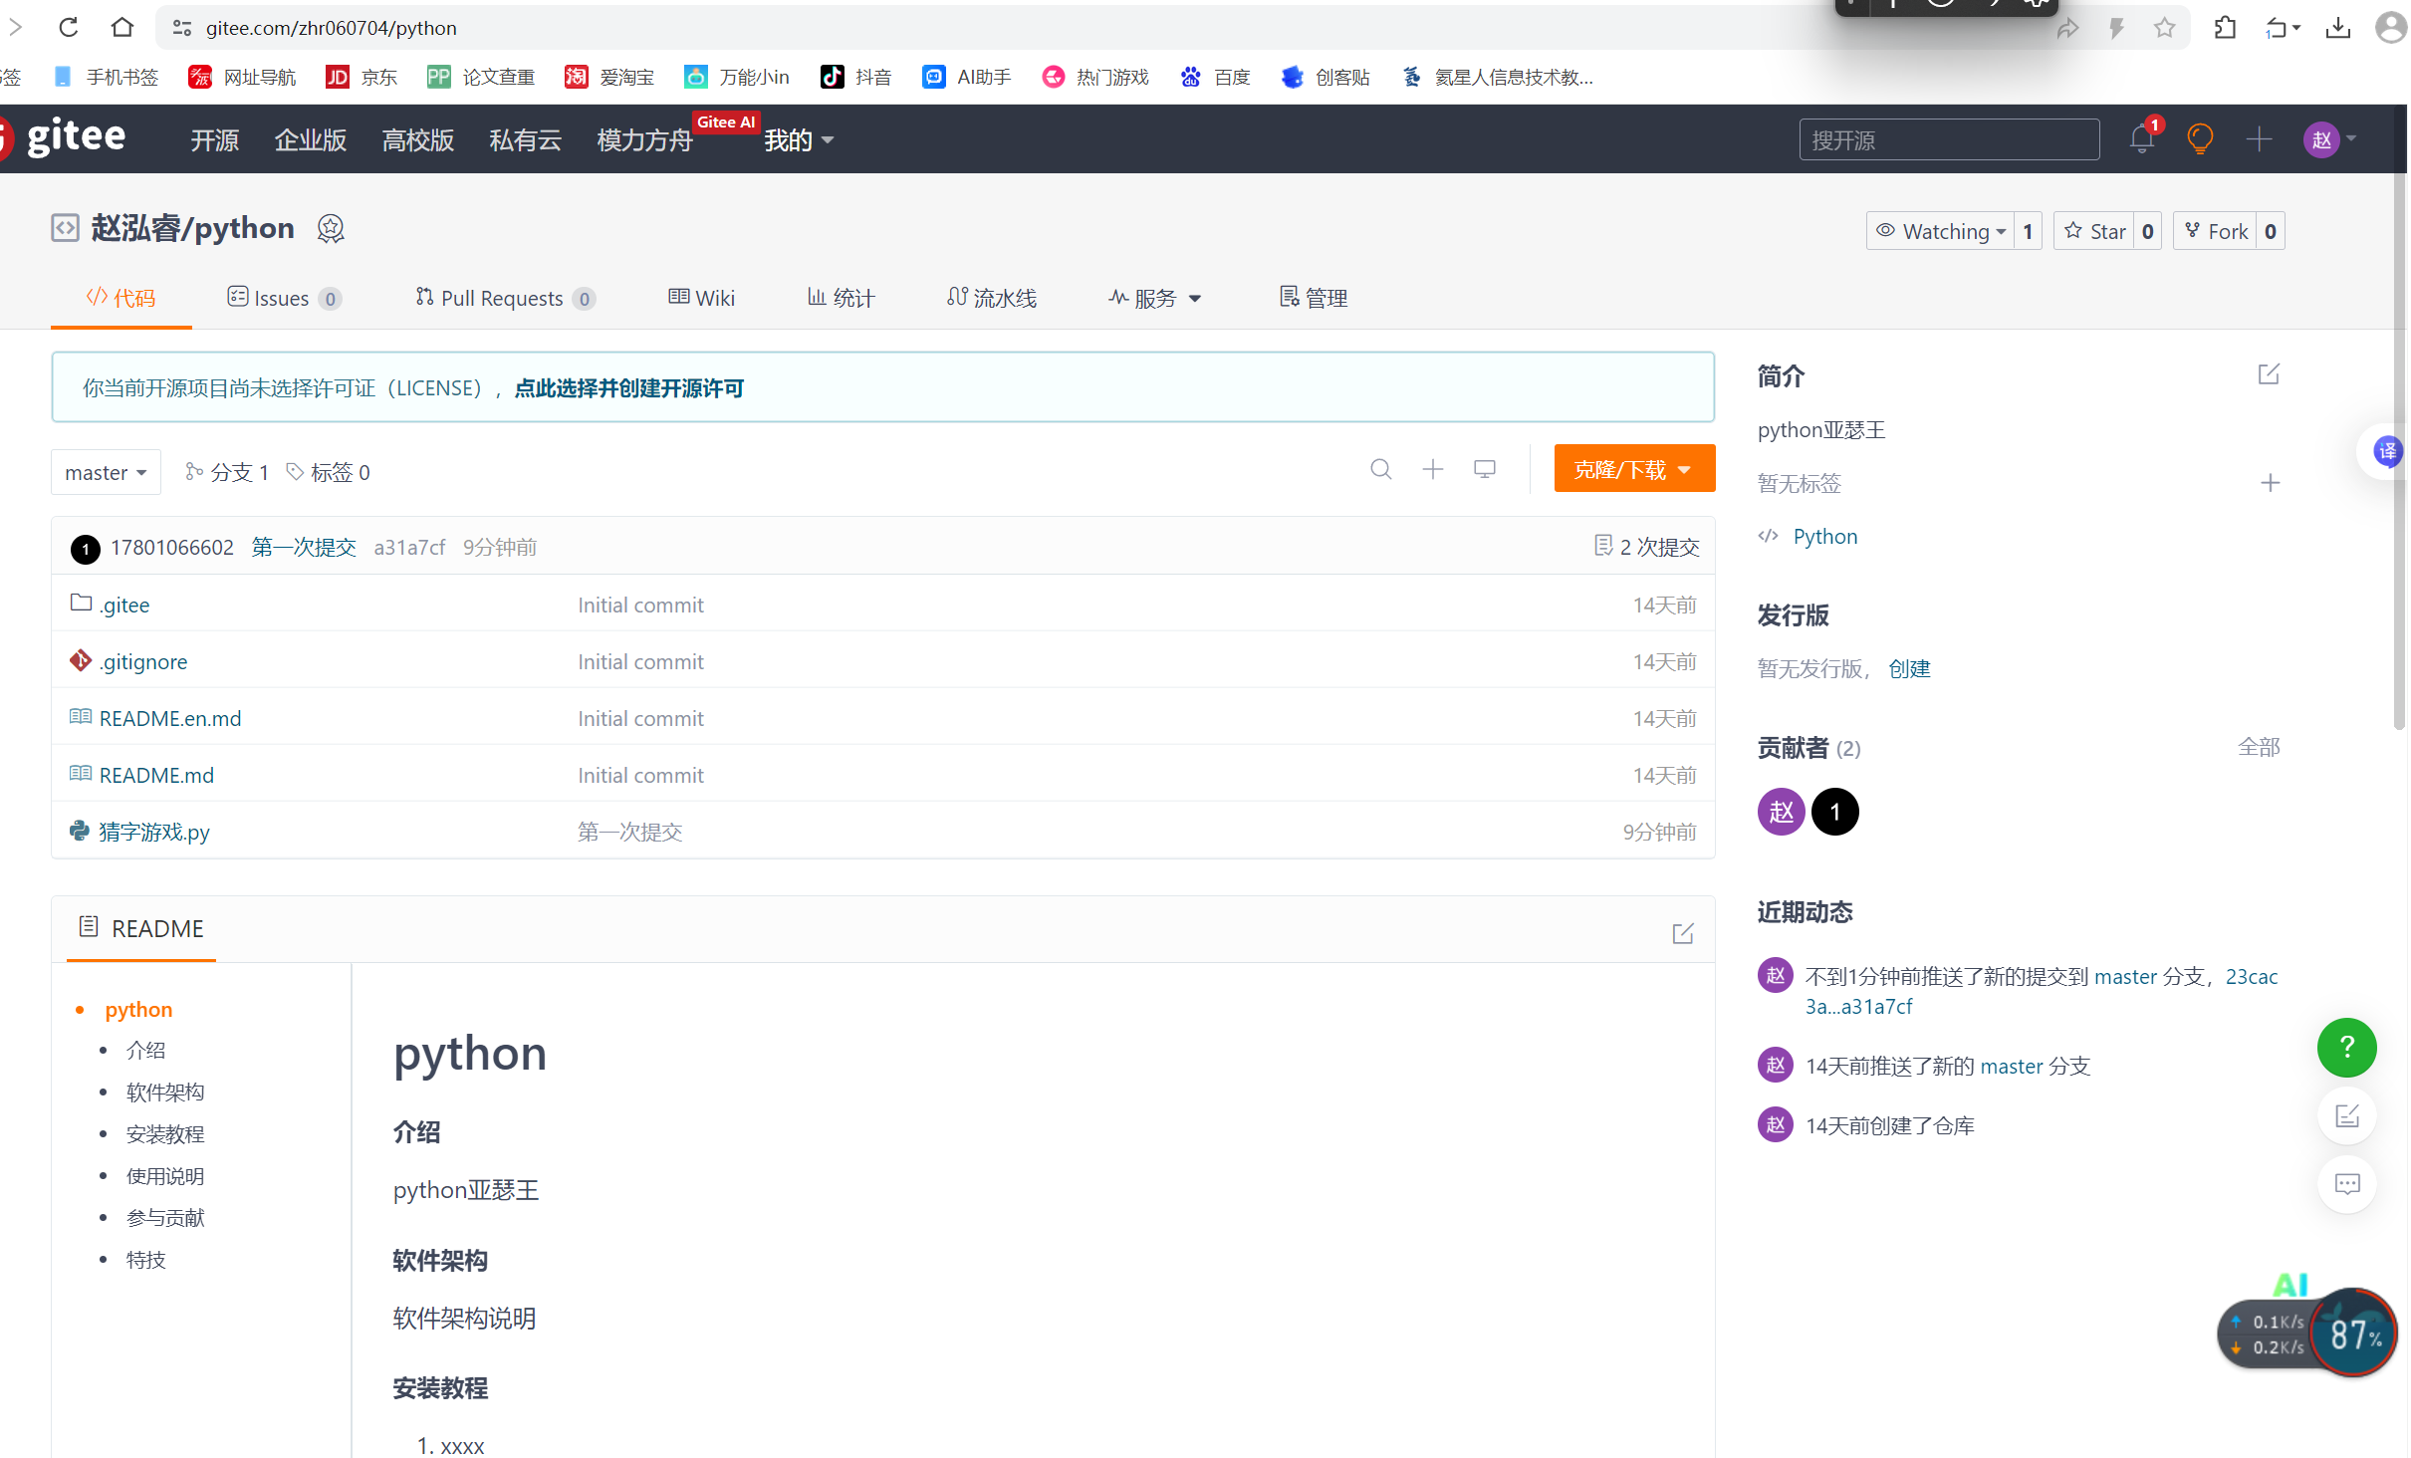Open the 猜字游戏.py file
The height and width of the screenshot is (1458, 2411).
[x=154, y=832]
